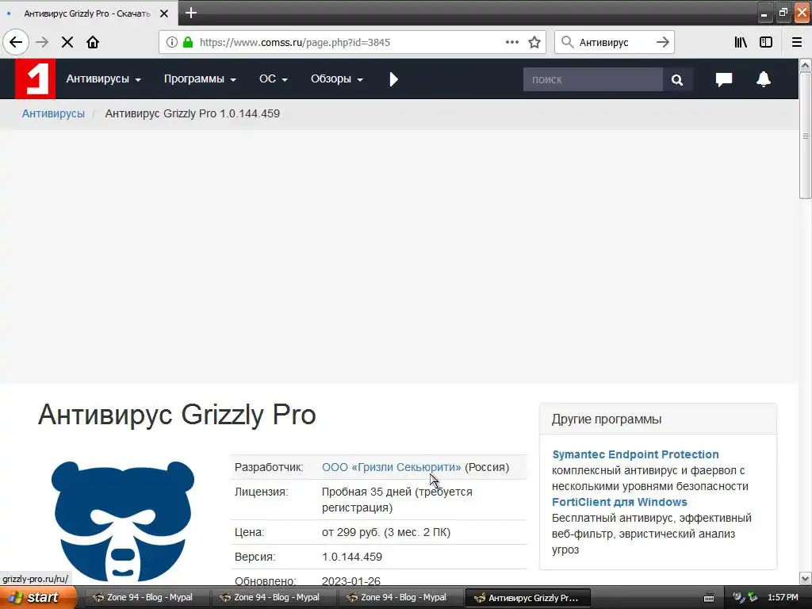This screenshot has width=812, height=609.
Task: Open Symantec Endpoint Protection link
Action: point(635,454)
